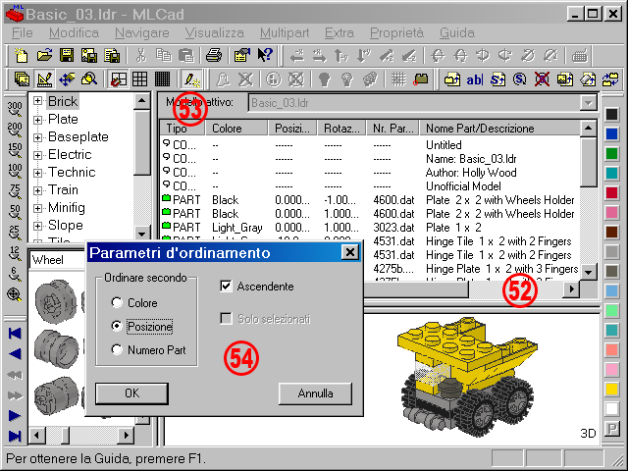Select the Posizione radio button
Image resolution: width=628 pixels, height=471 pixels.
(x=117, y=327)
